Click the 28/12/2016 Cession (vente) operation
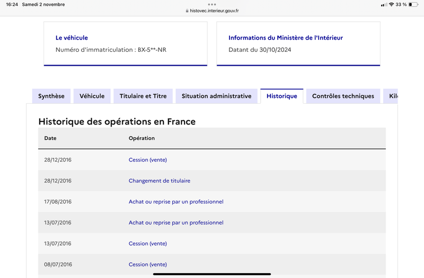Screen dimensions: 424x278 click(x=148, y=160)
